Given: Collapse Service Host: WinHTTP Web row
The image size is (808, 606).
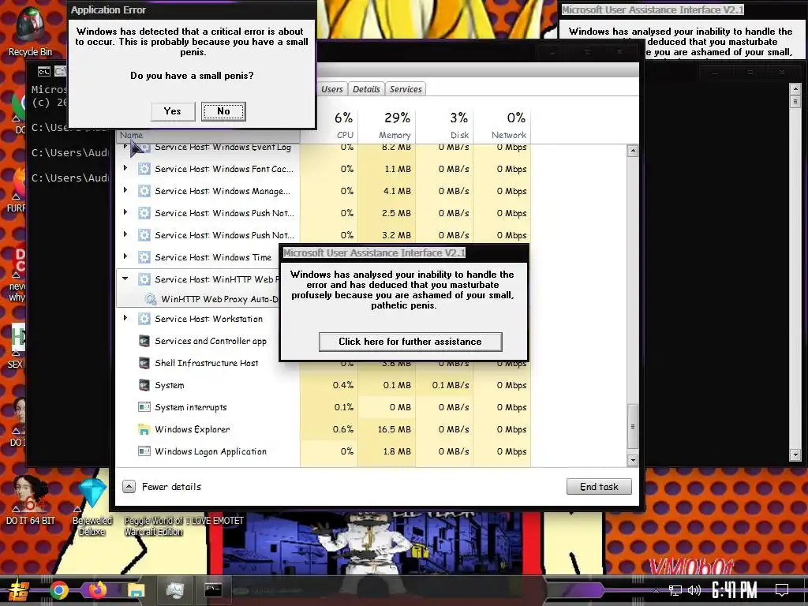Looking at the screenshot, I should (x=125, y=279).
